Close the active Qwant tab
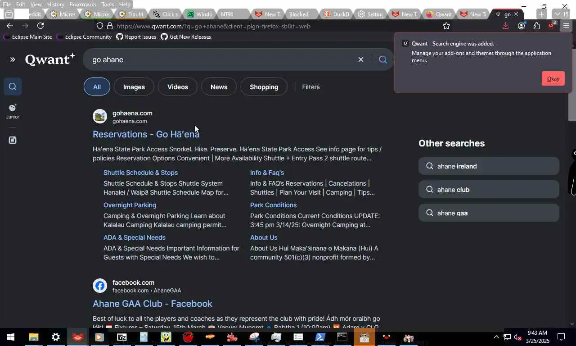The width and height of the screenshot is (576, 346). [x=516, y=14]
